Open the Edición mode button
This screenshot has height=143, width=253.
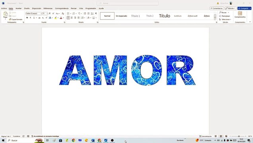point(231,8)
